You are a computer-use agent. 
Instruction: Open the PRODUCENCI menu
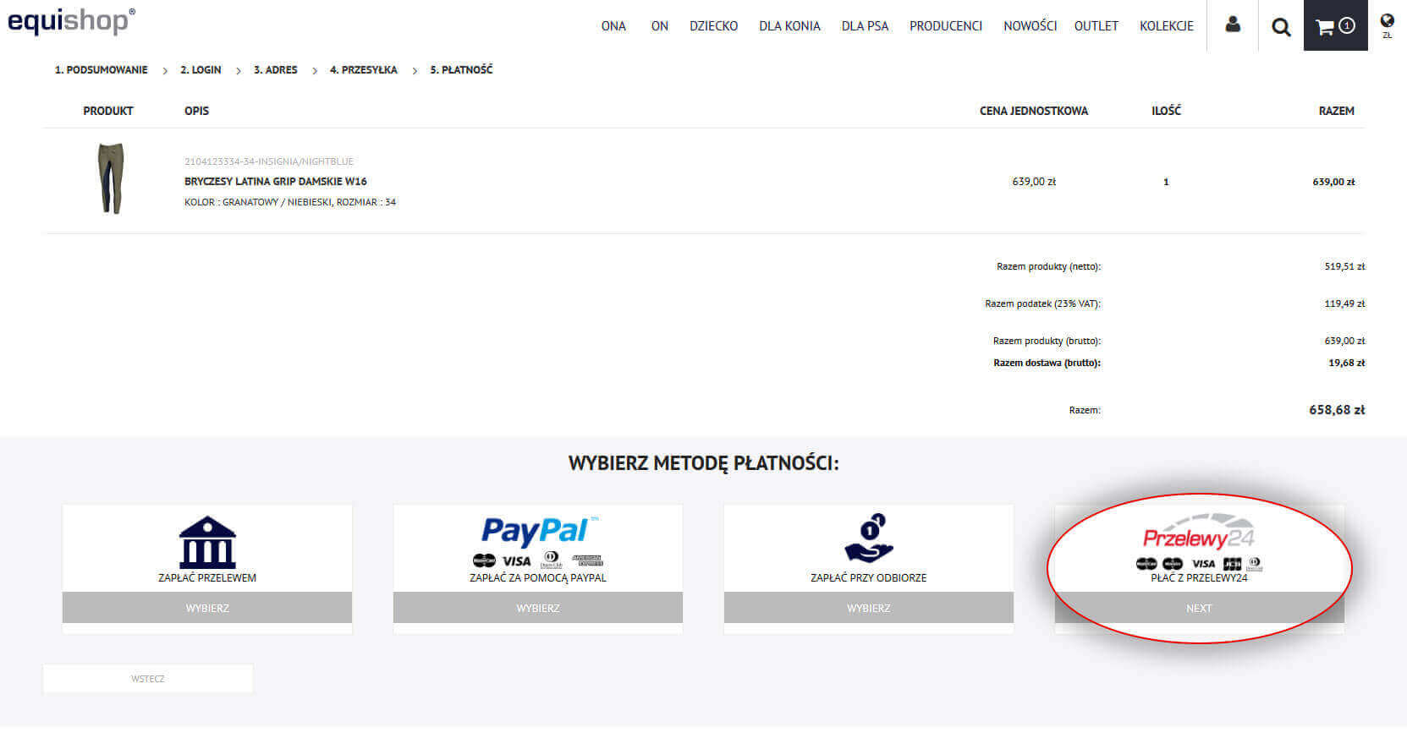click(x=946, y=26)
